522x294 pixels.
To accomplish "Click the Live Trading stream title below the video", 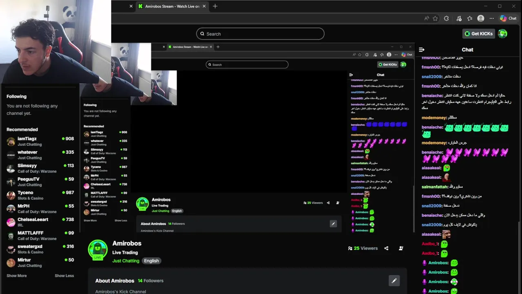I will coord(125,253).
